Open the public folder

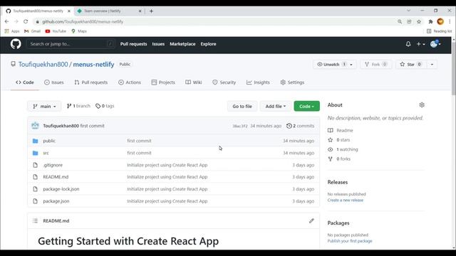point(49,141)
